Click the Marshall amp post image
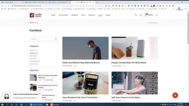189x106 pixels. pos(85,83)
